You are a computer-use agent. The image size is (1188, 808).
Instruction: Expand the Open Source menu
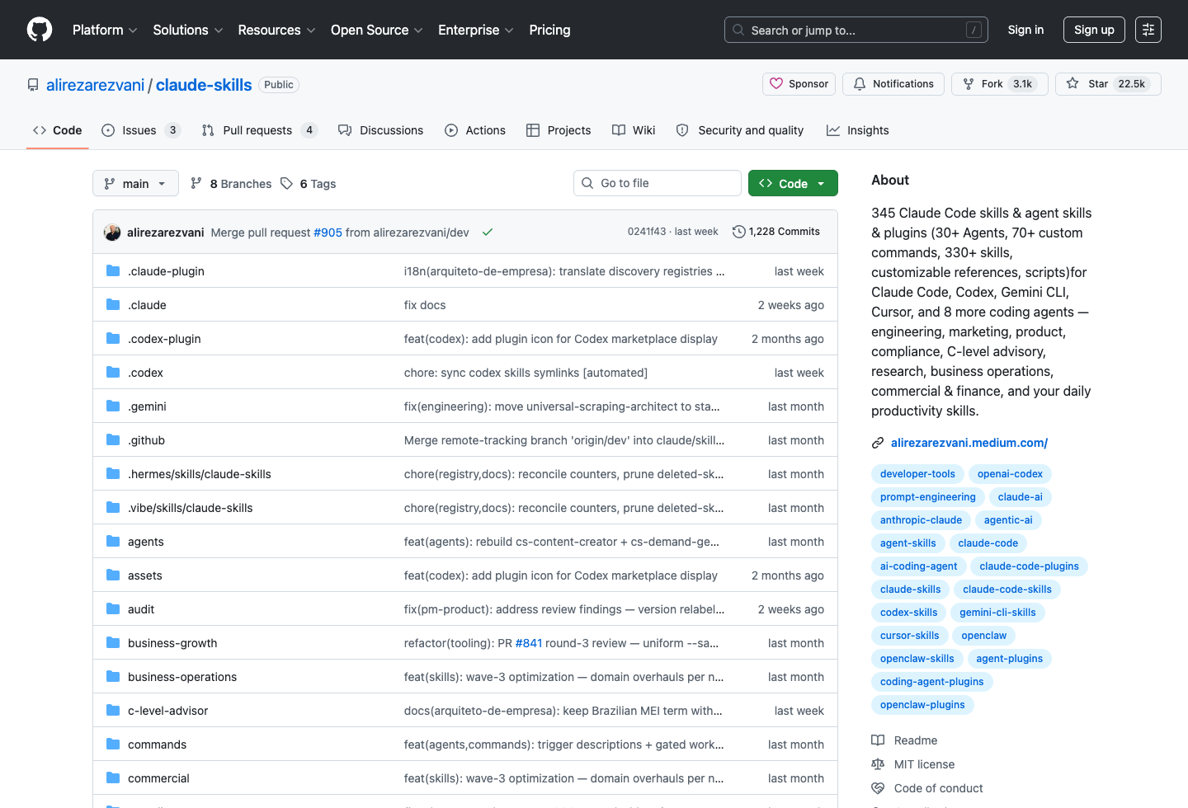pos(377,30)
